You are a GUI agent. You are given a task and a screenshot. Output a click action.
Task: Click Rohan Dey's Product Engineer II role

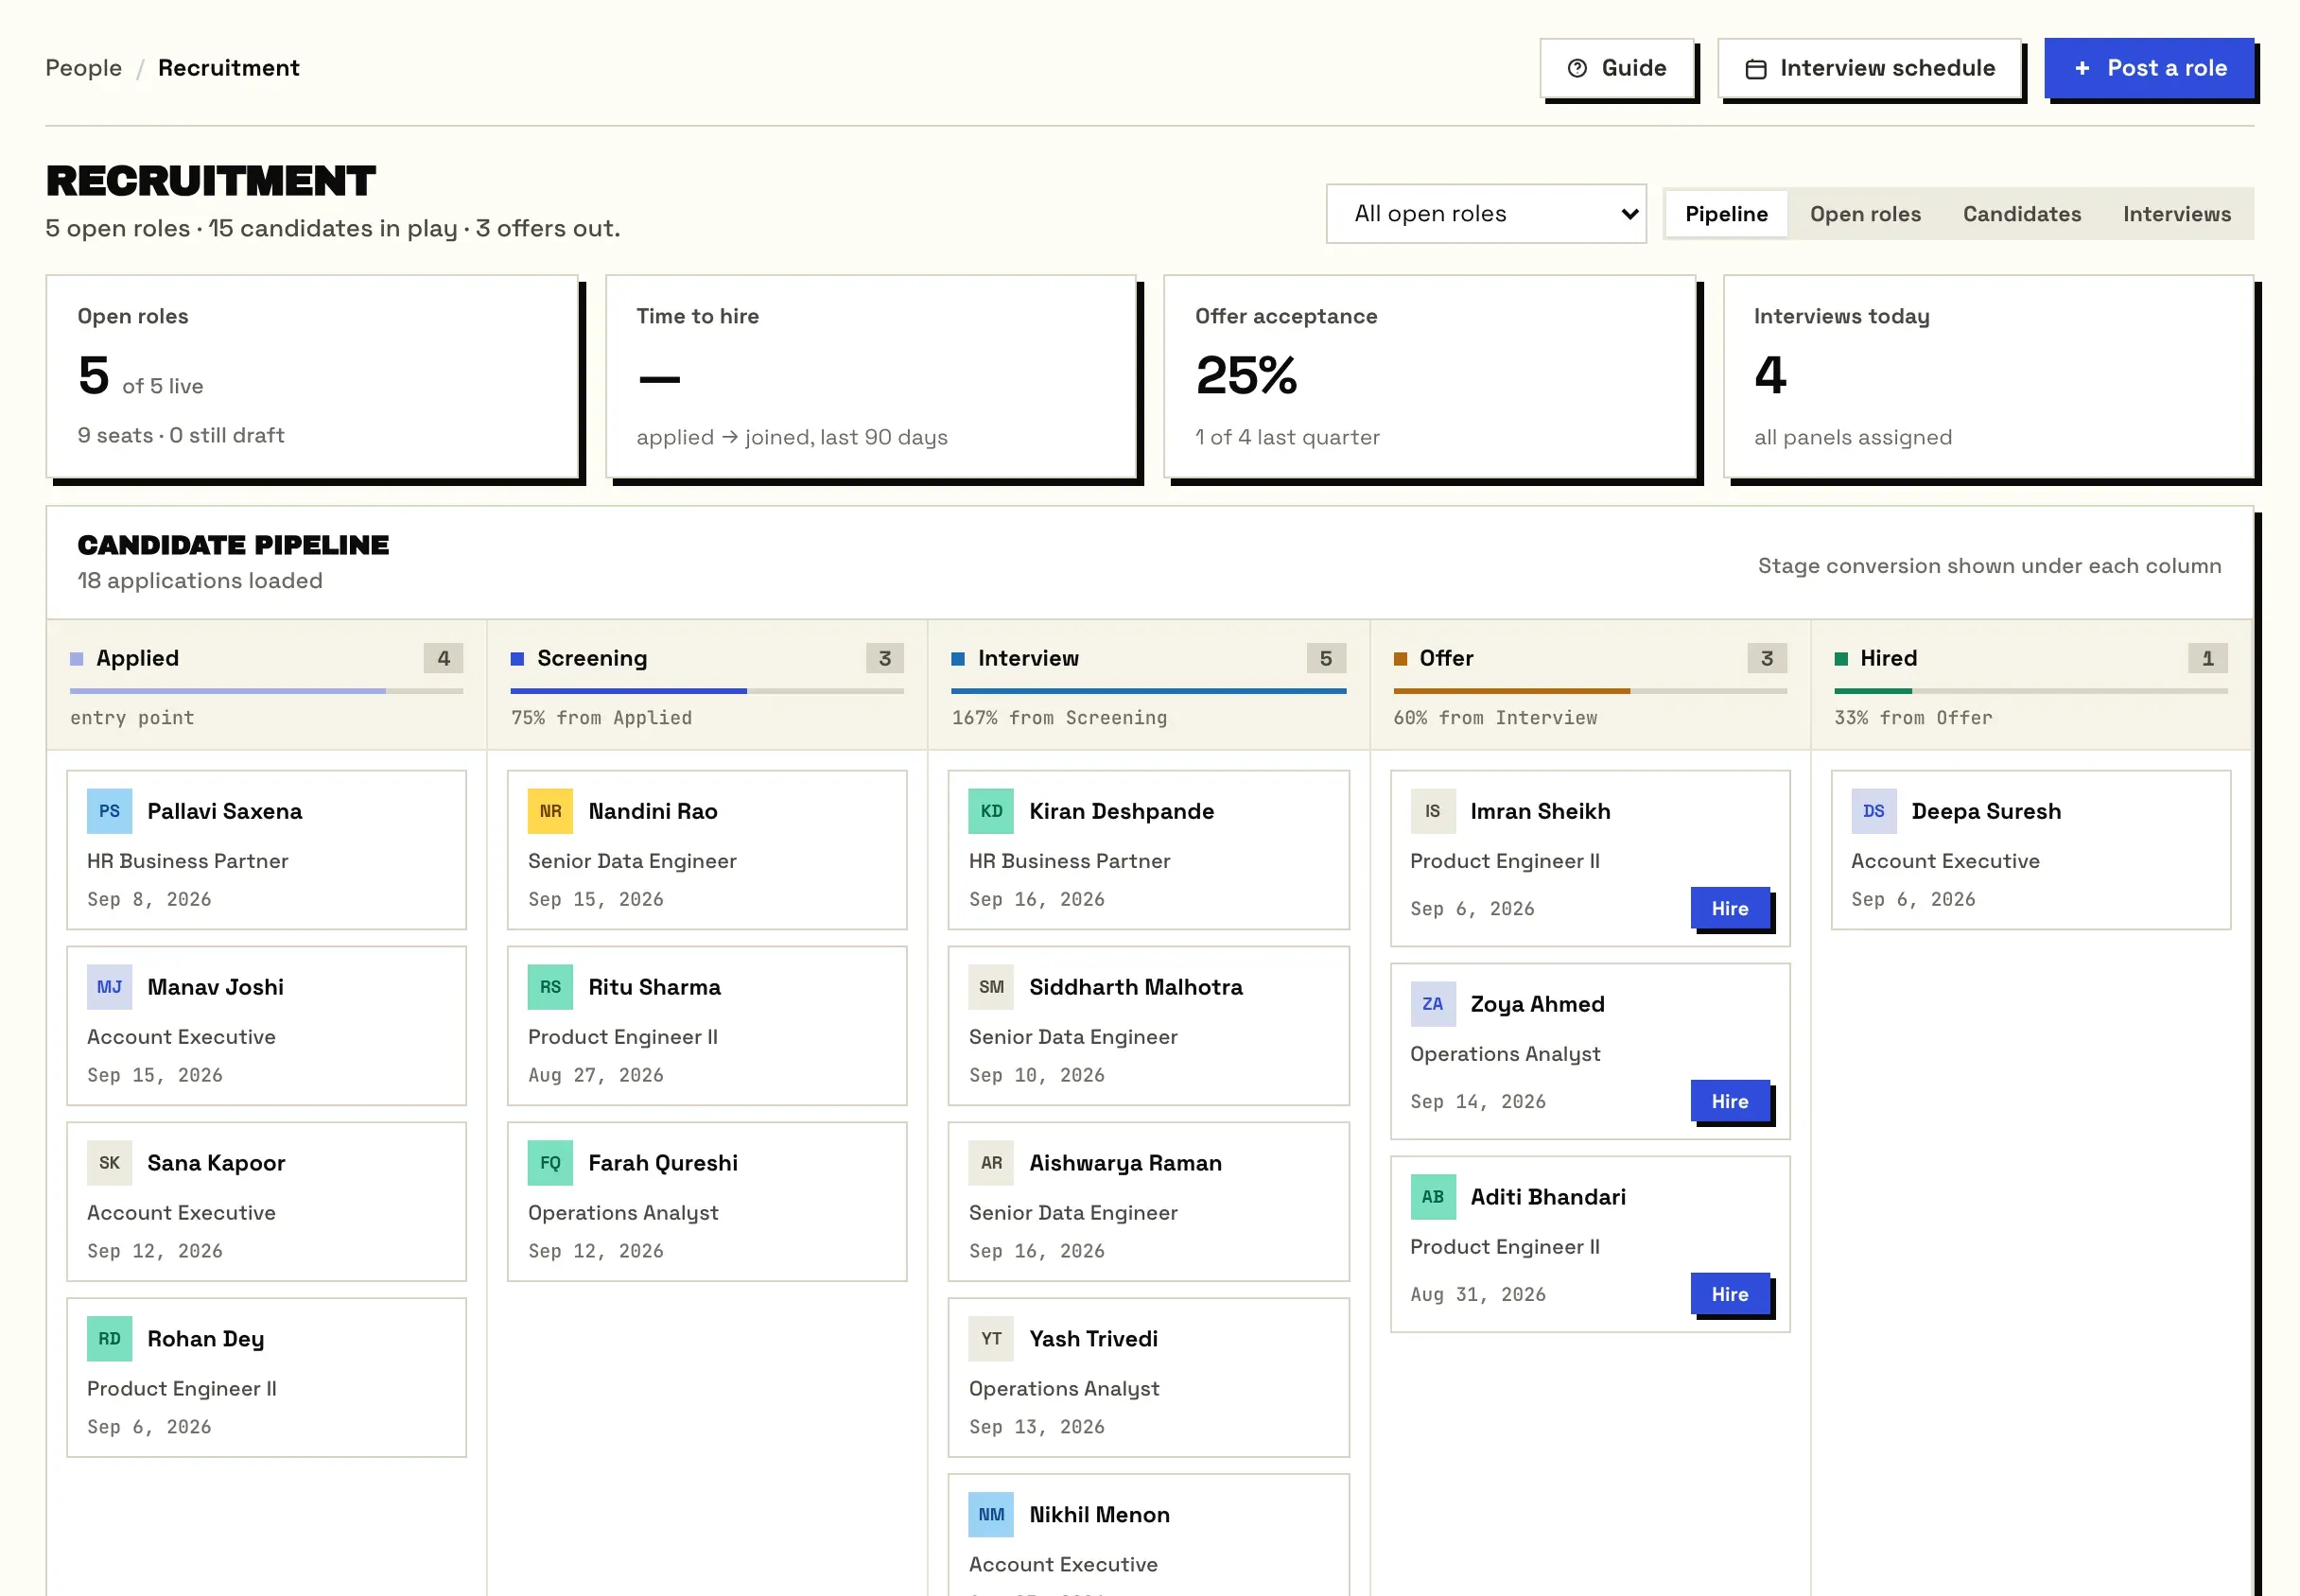click(x=182, y=1389)
